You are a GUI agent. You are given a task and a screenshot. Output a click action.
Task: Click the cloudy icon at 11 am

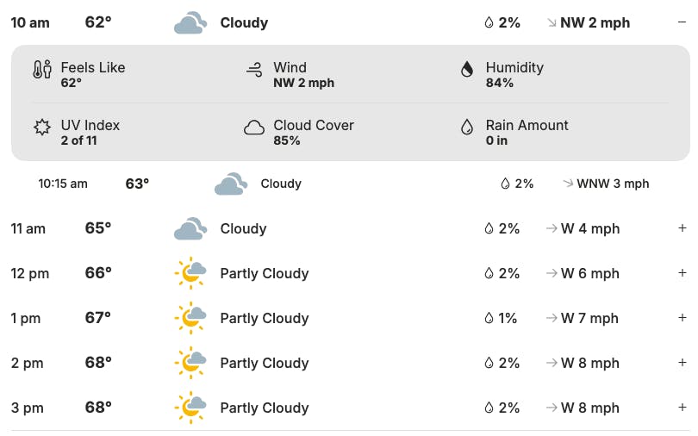tap(190, 229)
